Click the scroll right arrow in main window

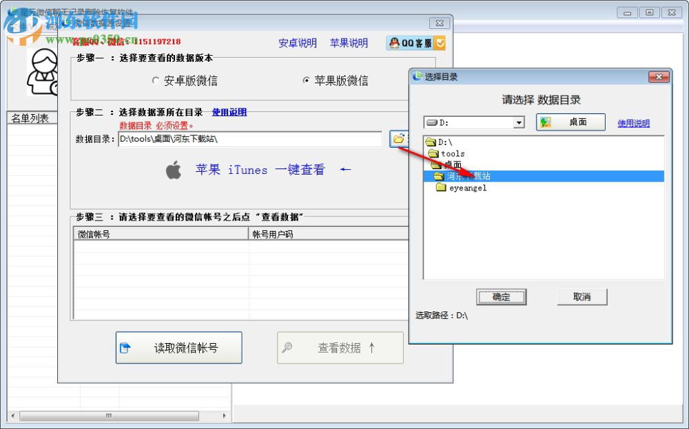(x=225, y=415)
